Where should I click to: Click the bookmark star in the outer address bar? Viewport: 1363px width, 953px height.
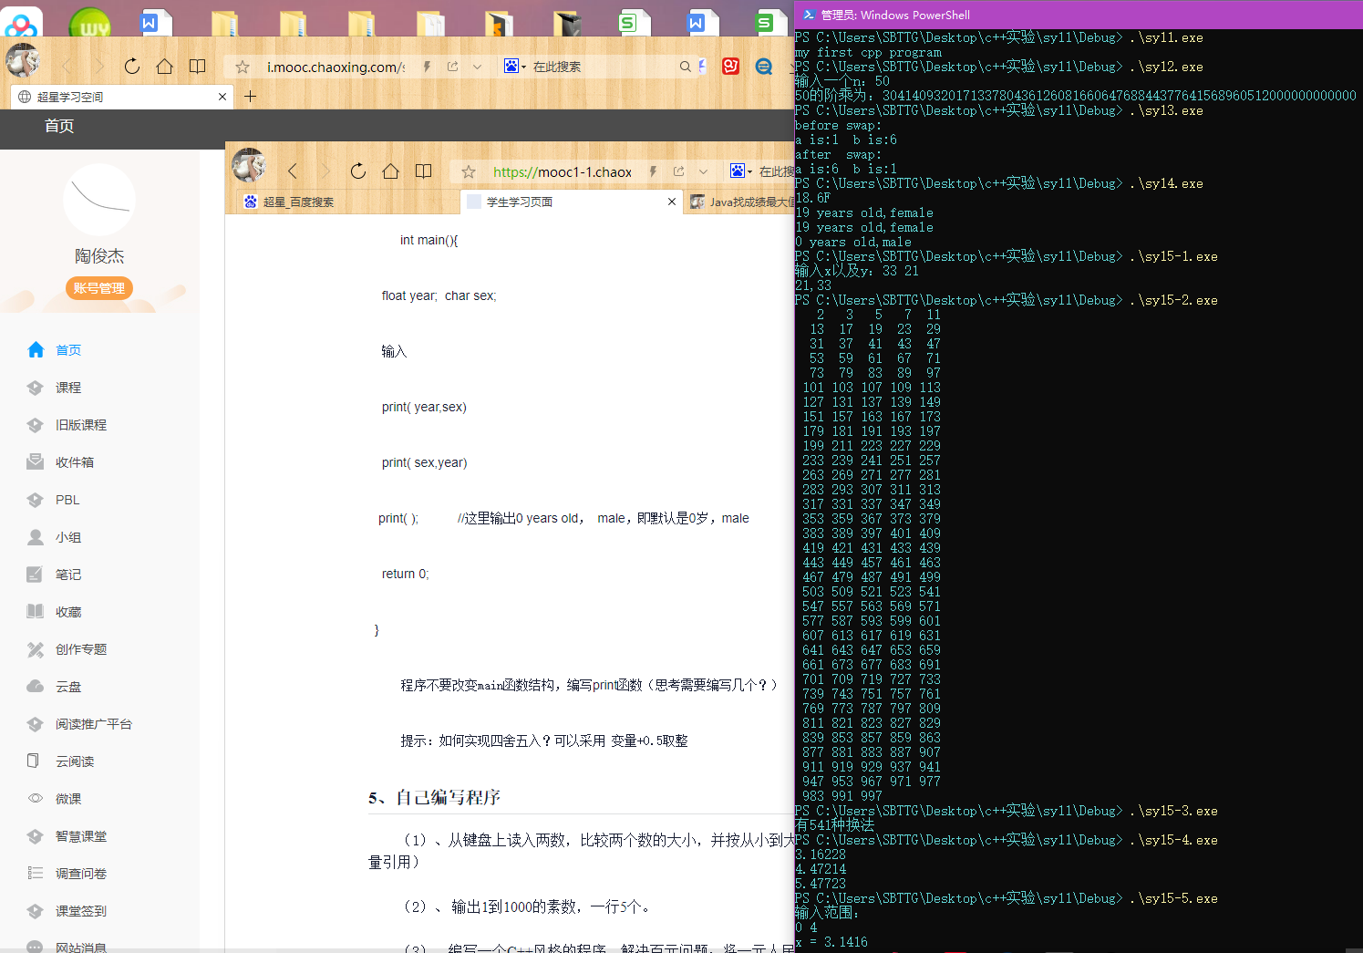241,66
